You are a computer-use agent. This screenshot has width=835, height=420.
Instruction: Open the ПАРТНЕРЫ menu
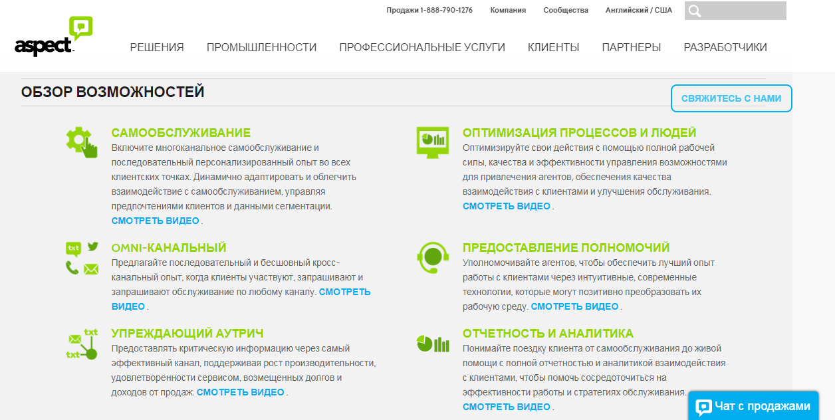632,47
